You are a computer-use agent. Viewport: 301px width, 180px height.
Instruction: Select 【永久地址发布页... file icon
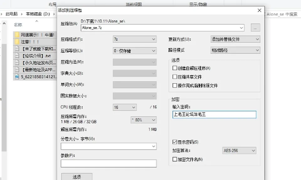click(17, 63)
